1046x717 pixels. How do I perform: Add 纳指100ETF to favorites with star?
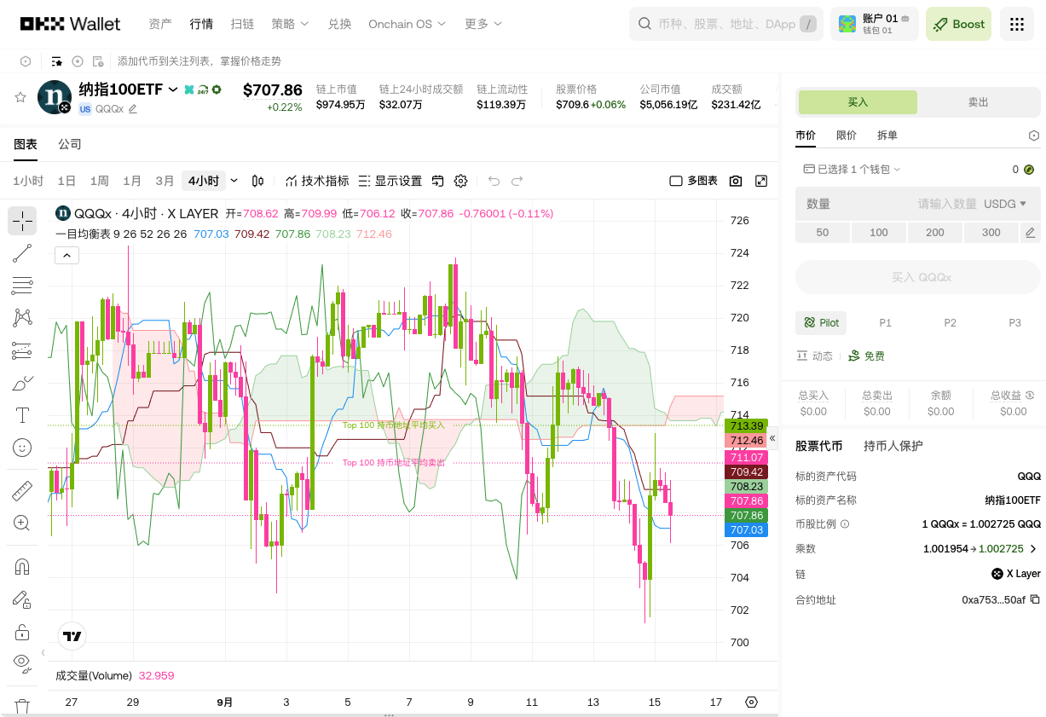pos(20,97)
